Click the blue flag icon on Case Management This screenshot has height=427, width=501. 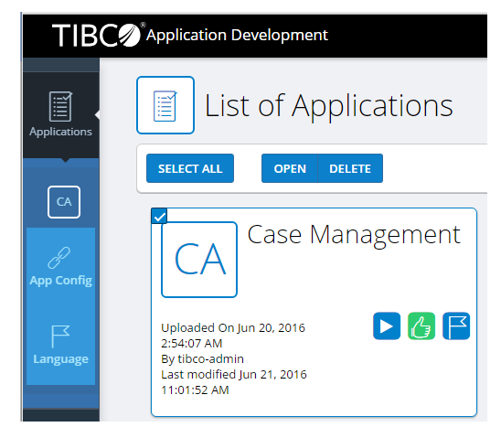(x=456, y=326)
